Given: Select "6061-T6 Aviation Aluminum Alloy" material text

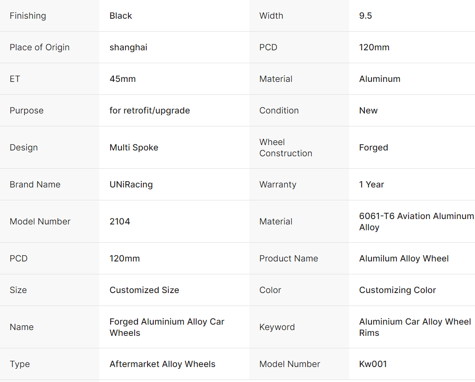Looking at the screenshot, I should click(416, 222).
